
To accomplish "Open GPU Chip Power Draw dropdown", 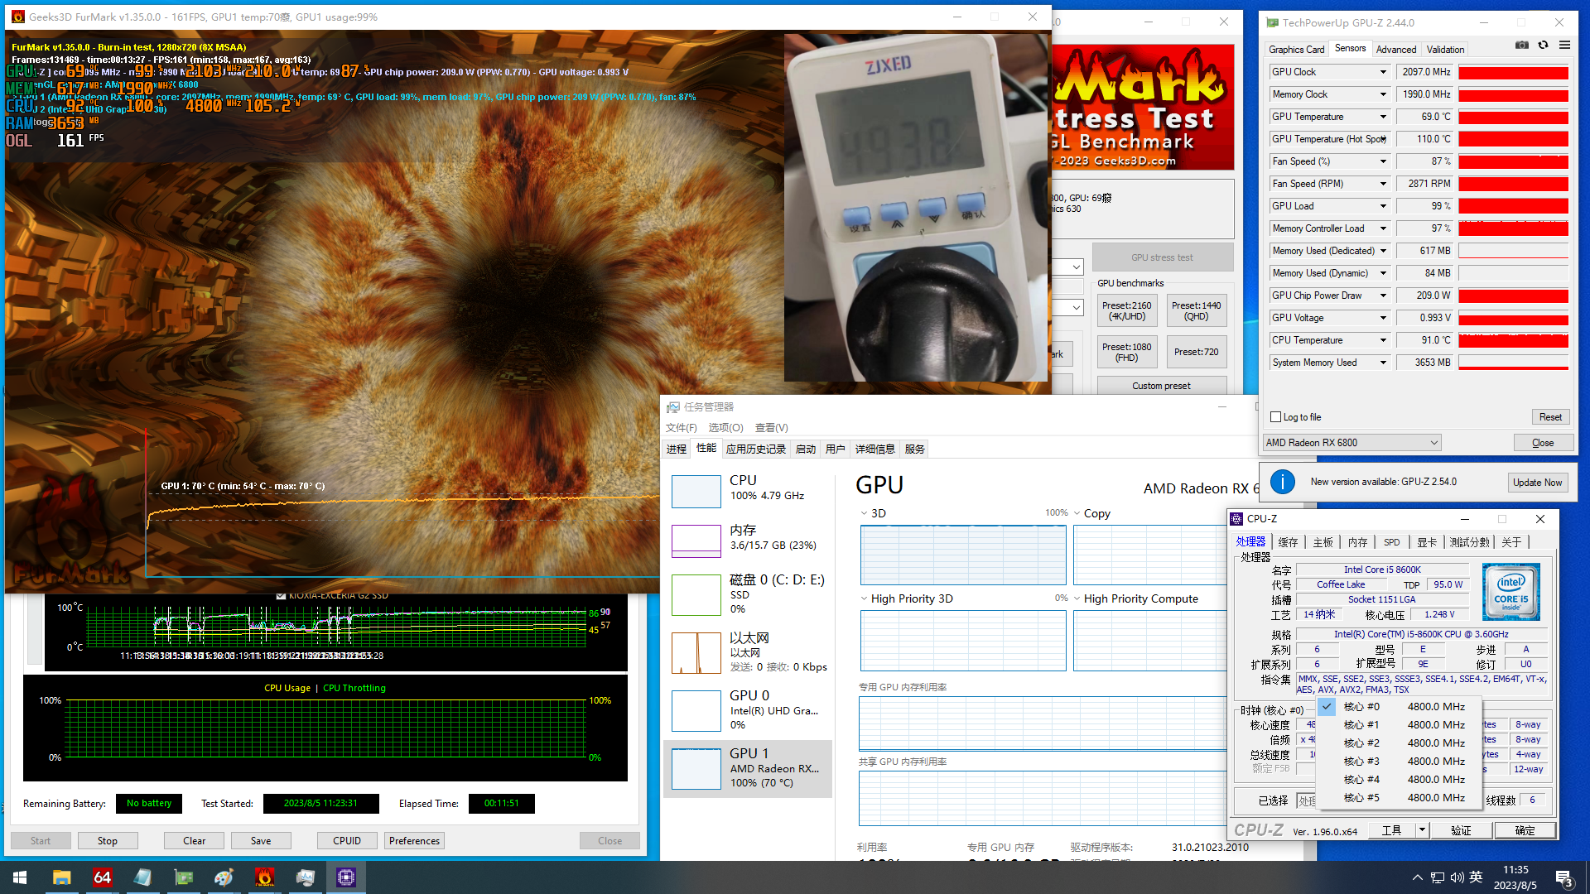I will click(x=1383, y=296).
